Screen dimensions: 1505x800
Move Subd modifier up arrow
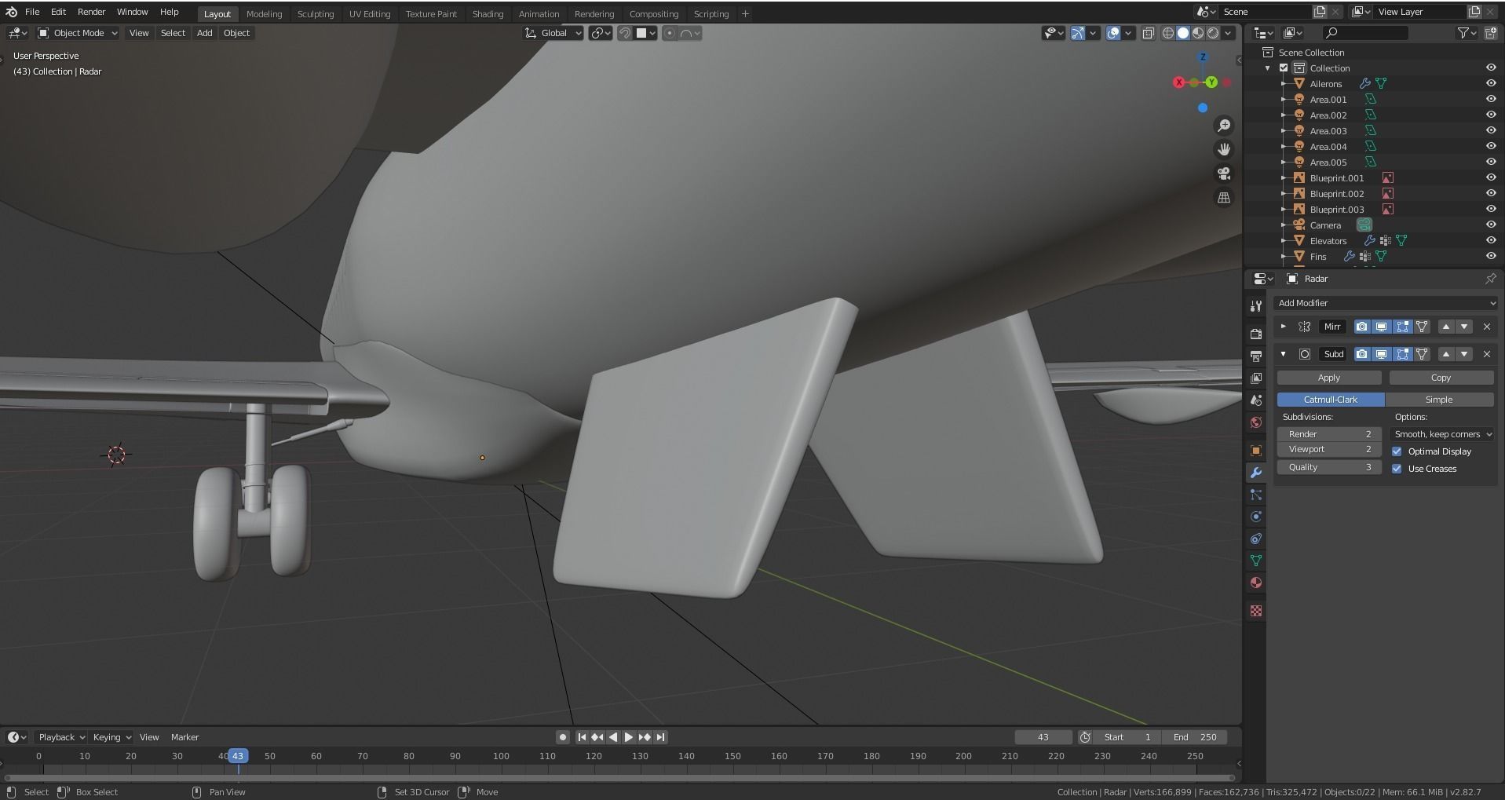pos(1446,354)
